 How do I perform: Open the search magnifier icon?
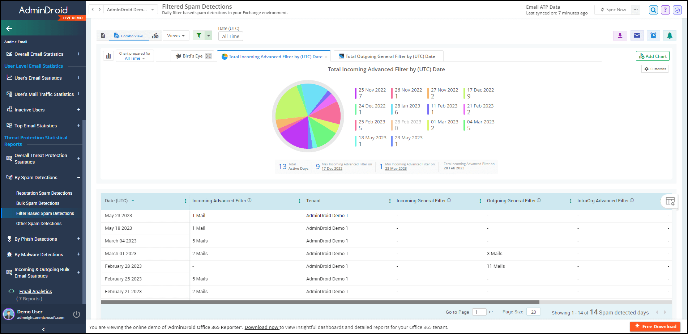653,10
